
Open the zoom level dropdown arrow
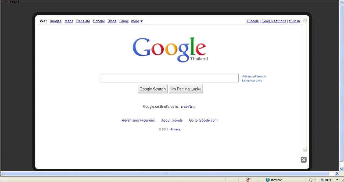tap(337, 180)
